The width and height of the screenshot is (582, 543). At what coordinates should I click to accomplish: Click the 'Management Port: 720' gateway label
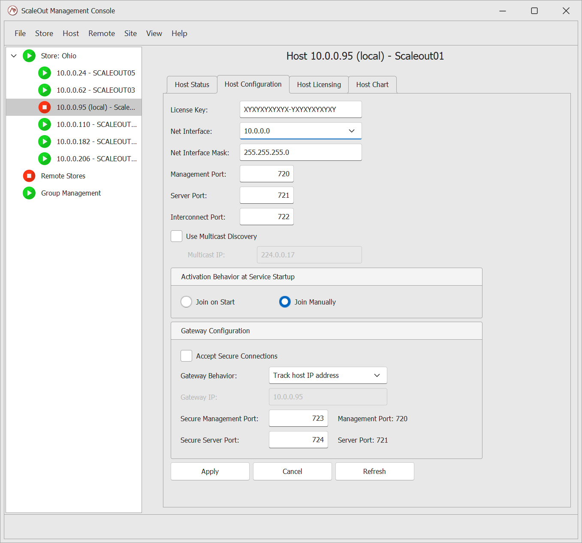pyautogui.click(x=373, y=419)
